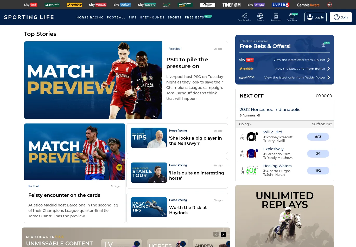
Task: Open the Horse Racing menu
Action: click(90, 17)
